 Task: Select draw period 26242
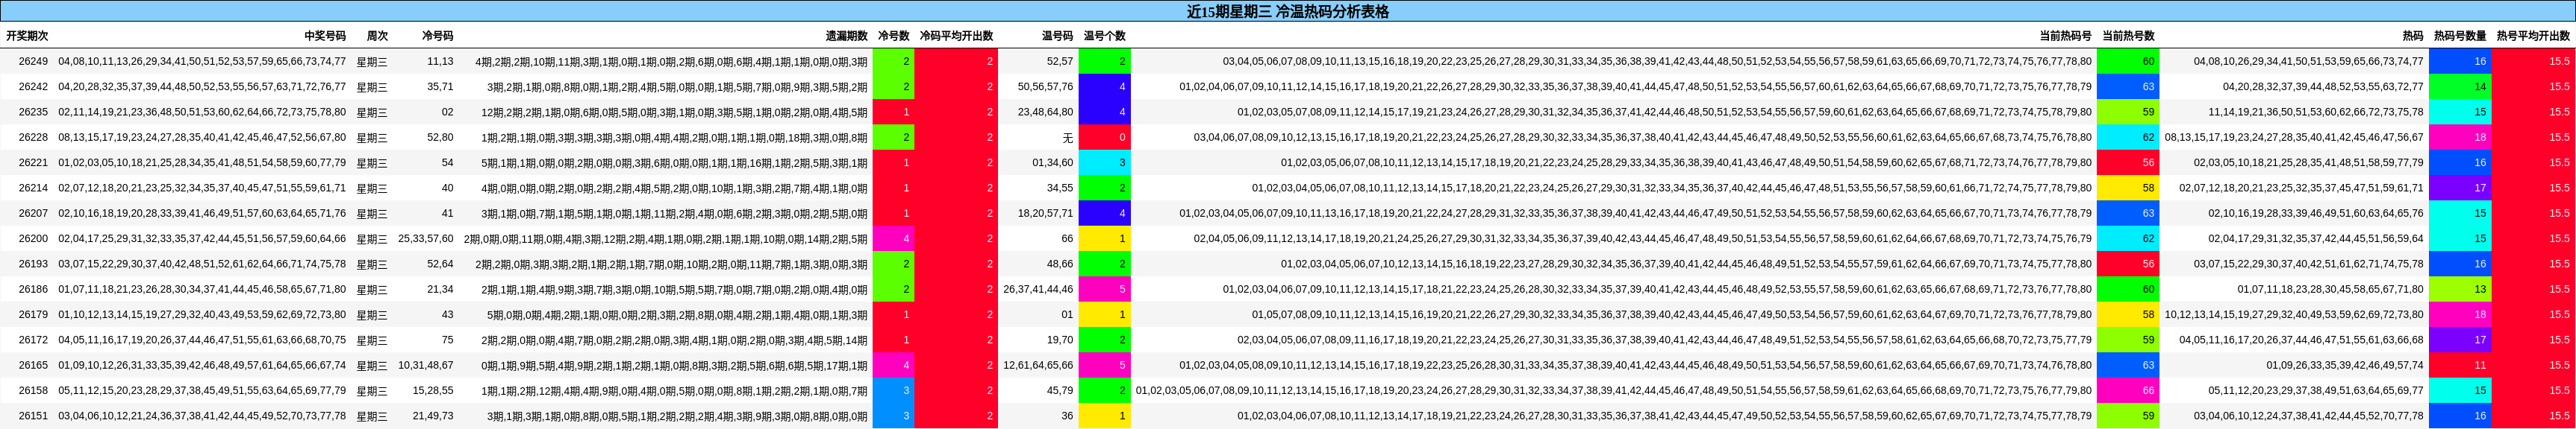click(x=33, y=87)
